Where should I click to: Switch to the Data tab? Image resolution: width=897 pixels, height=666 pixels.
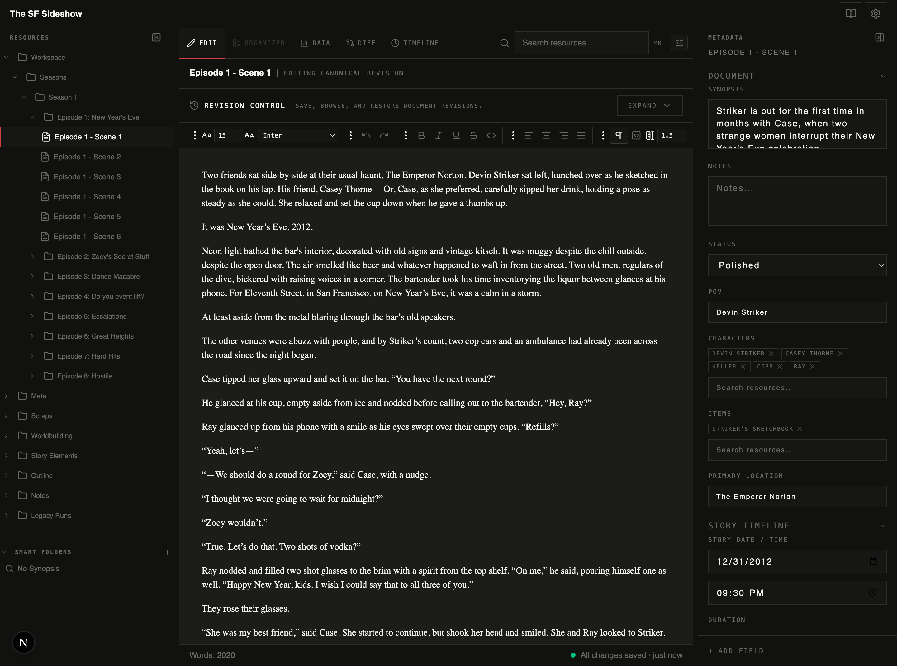click(315, 43)
